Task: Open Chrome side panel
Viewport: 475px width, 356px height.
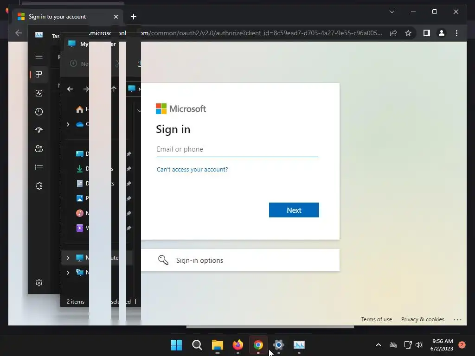Action: [x=427, y=33]
